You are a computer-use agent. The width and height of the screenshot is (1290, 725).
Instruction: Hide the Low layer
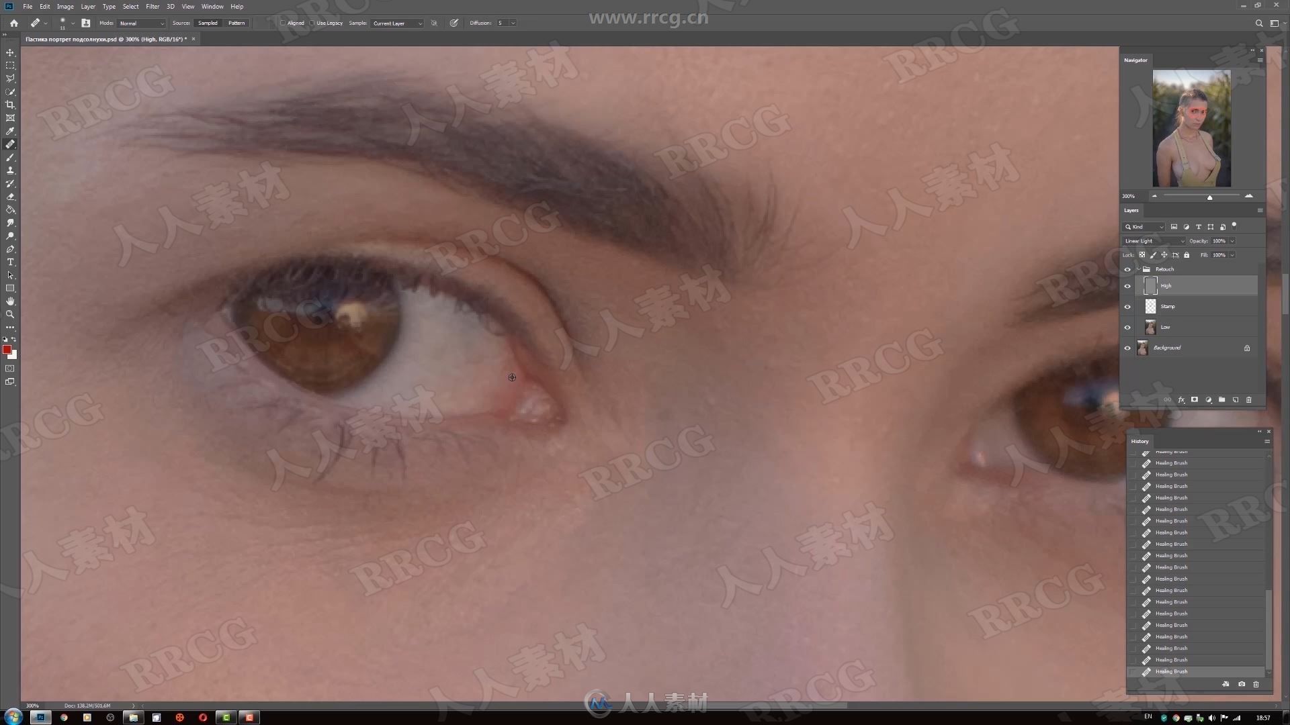1127,328
